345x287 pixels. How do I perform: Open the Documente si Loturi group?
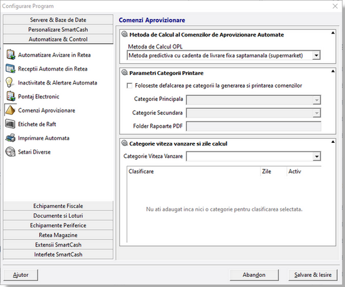pyautogui.click(x=58, y=216)
